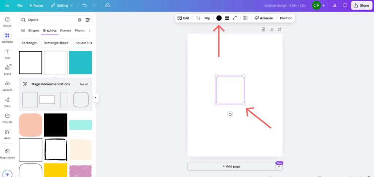Add collaborator with the plus icon
This screenshot has height=177, width=374.
coord(324,5)
